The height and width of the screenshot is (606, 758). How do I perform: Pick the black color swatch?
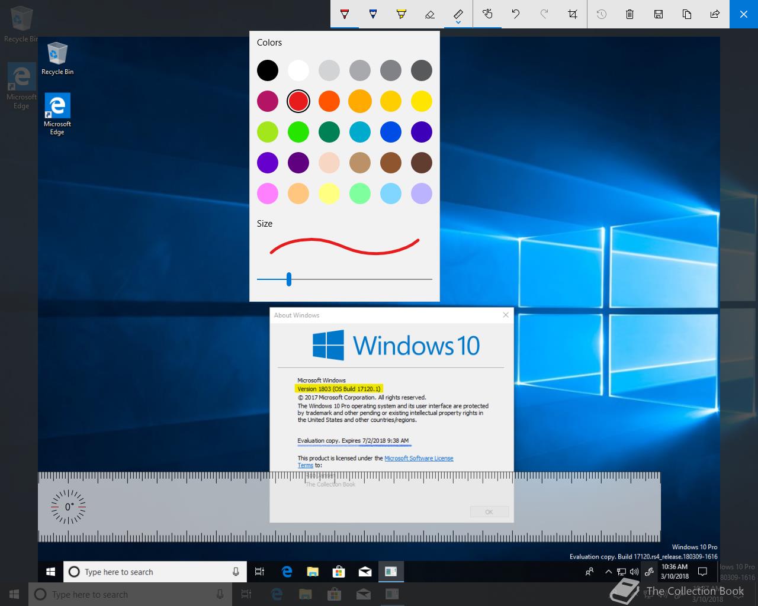pos(268,70)
